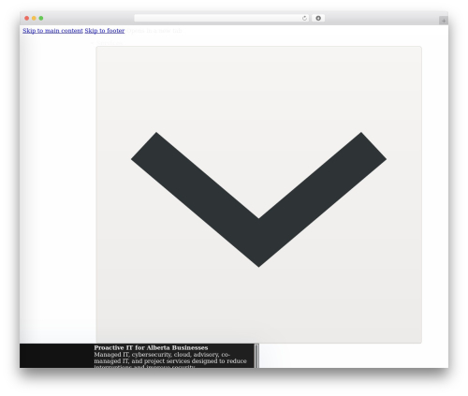The width and height of the screenshot is (468, 396).
Task: Click the 'Proactive IT for Alberta Businesses' heading
Action: [151, 347]
